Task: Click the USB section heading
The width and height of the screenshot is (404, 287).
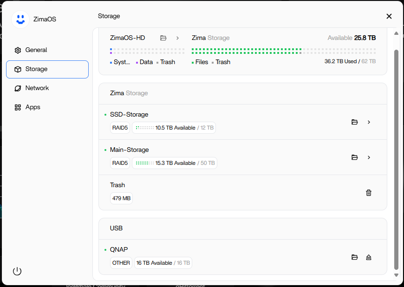Action: tap(116, 228)
